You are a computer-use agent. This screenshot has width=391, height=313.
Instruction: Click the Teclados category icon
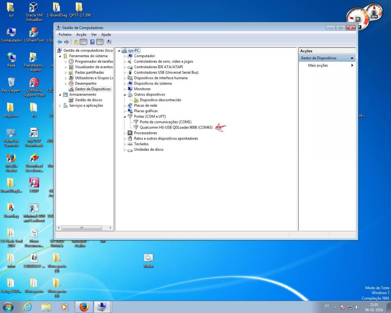pos(130,144)
